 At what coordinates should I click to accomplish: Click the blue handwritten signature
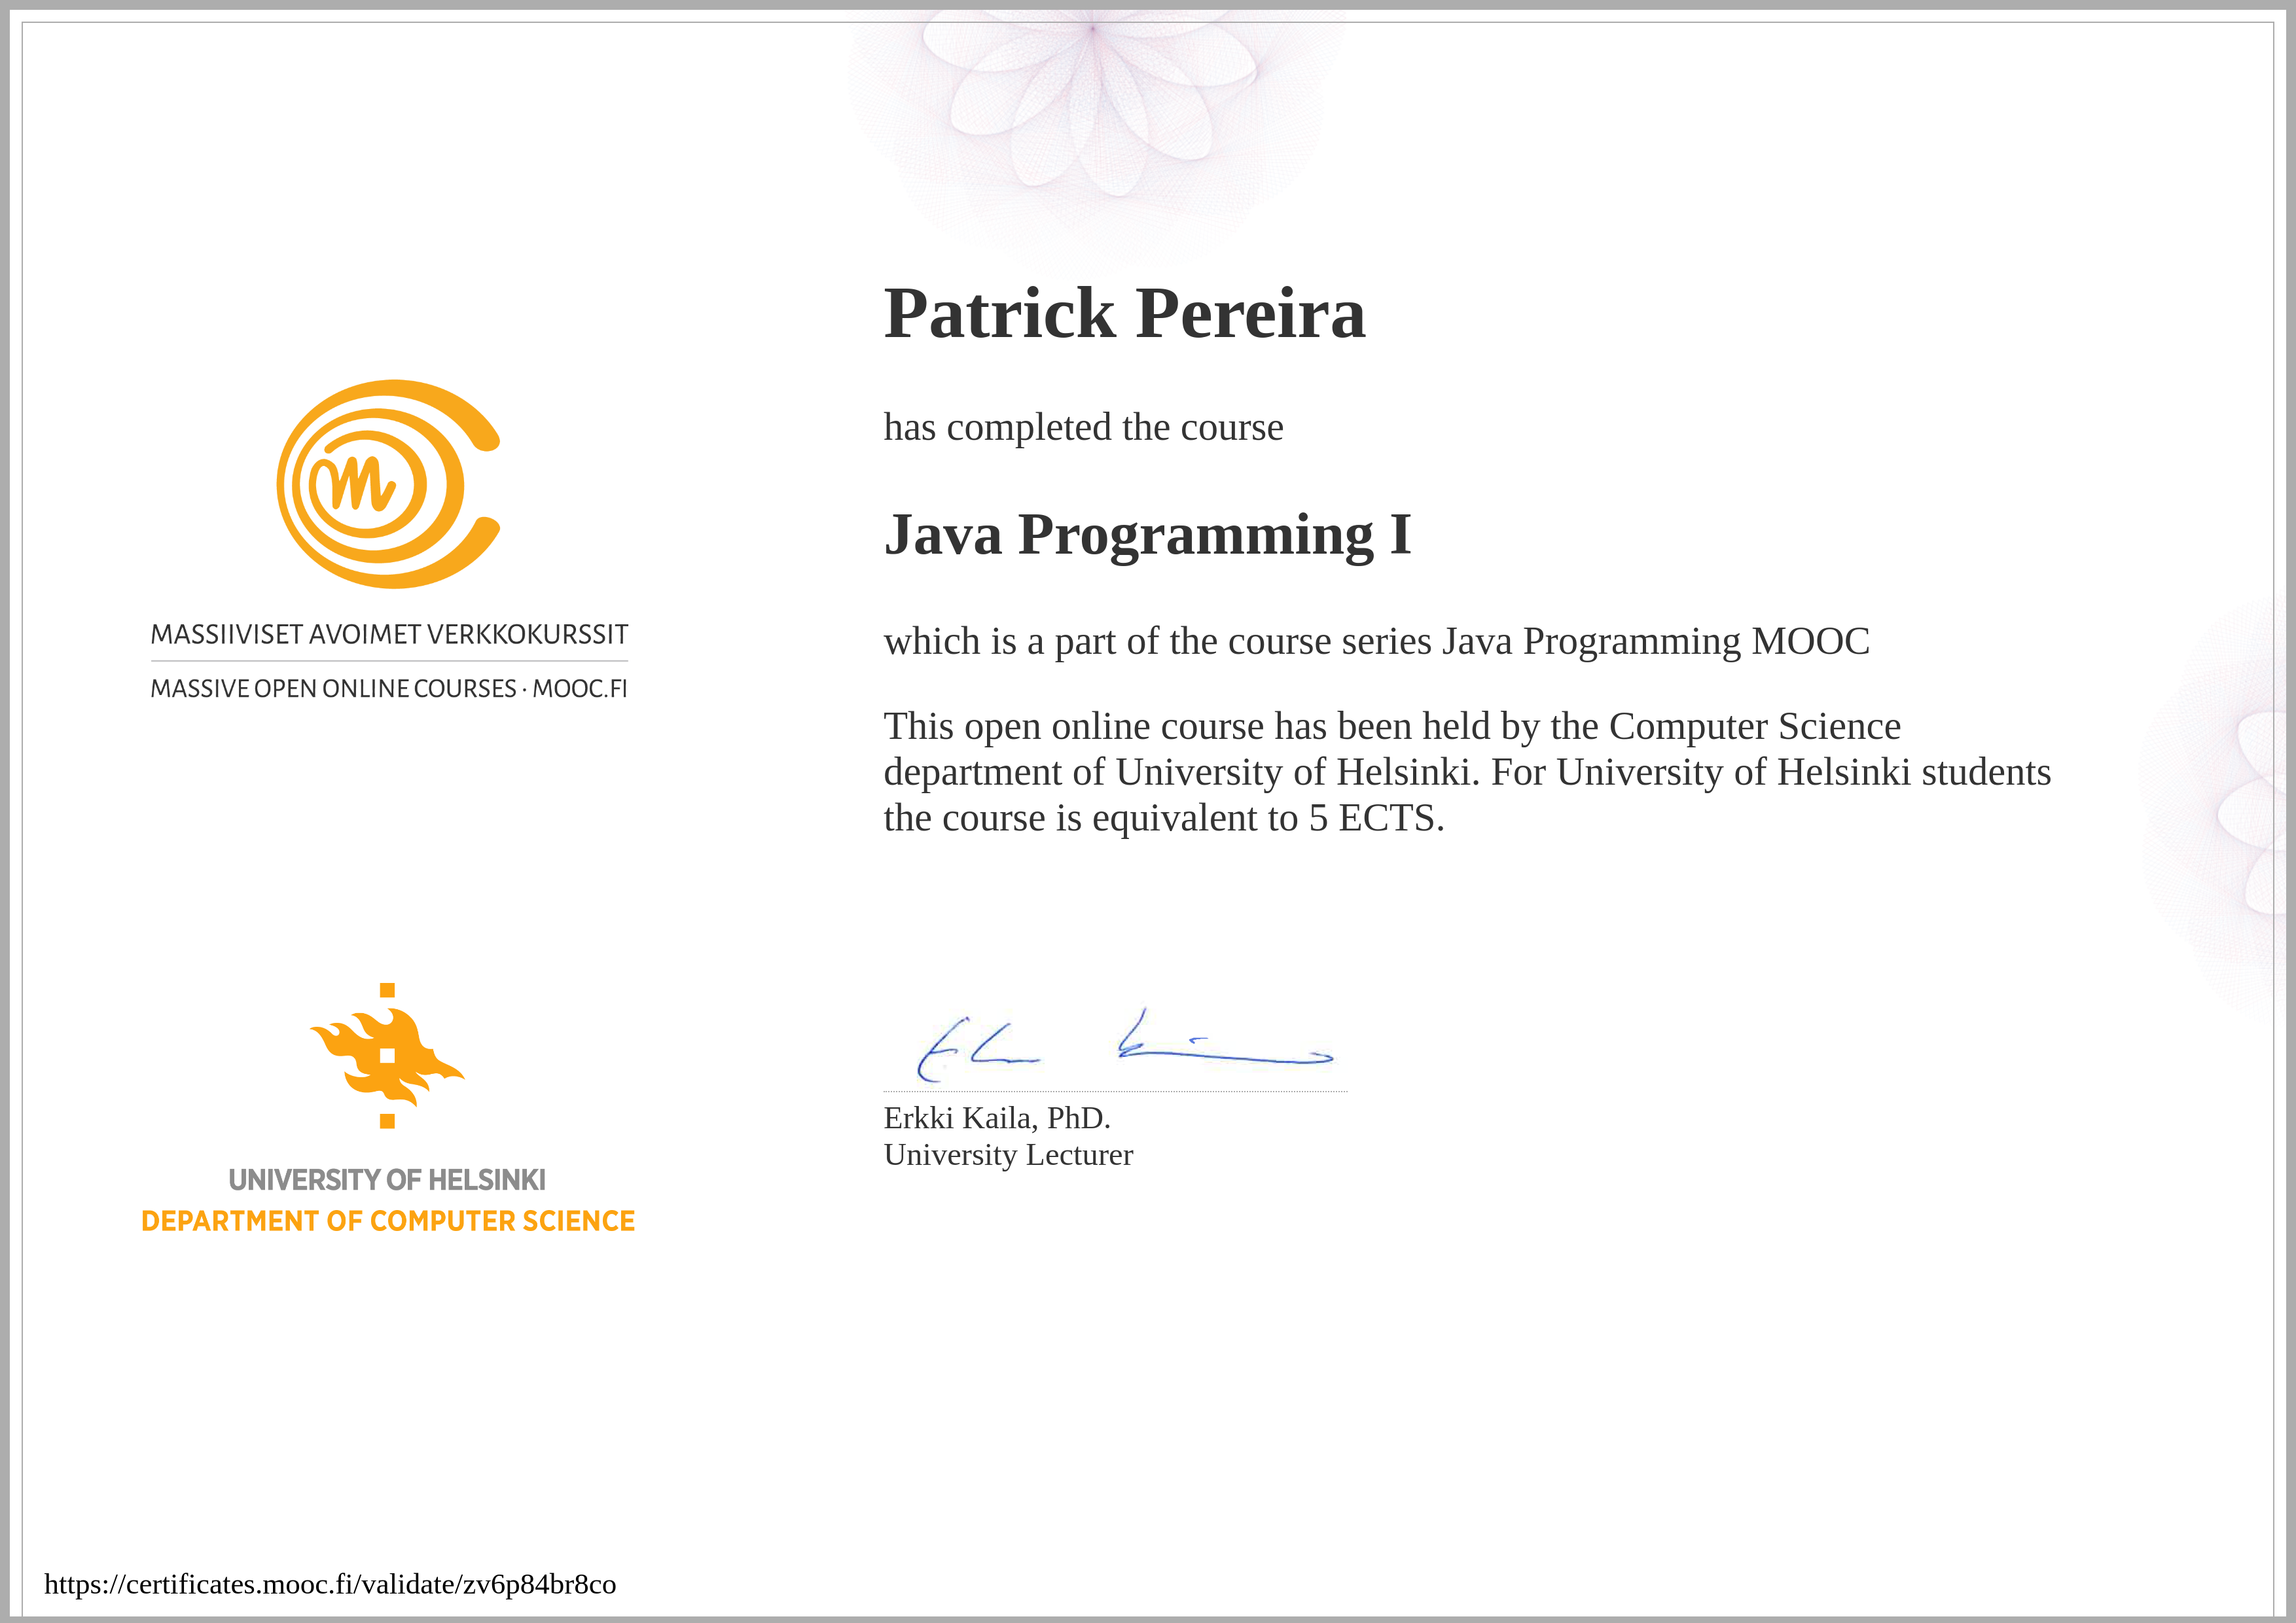click(1125, 1045)
